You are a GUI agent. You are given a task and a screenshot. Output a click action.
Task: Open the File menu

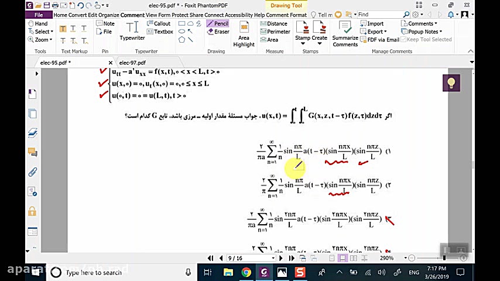(39, 15)
